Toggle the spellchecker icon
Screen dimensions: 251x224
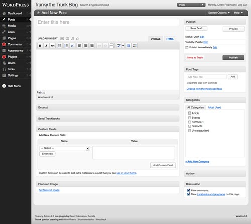[119, 46]
